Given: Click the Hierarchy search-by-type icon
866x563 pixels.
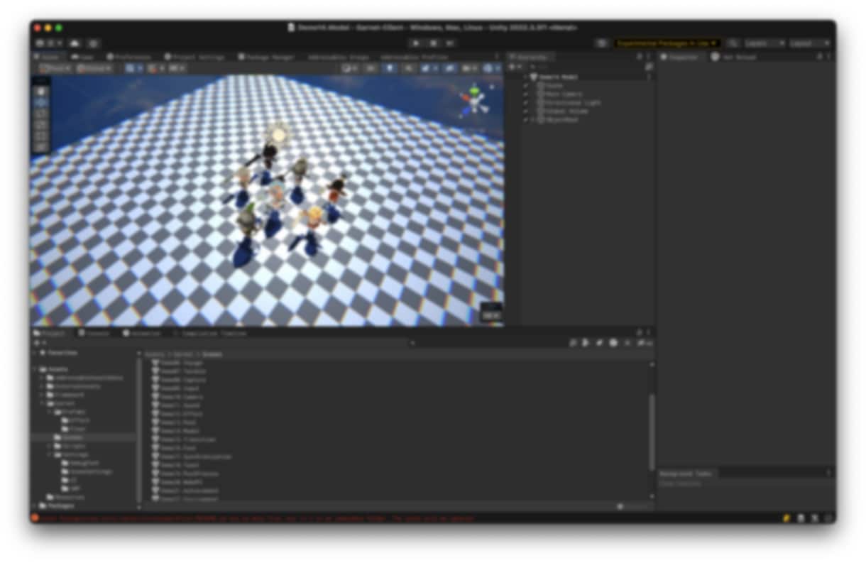Looking at the screenshot, I should tap(648, 67).
